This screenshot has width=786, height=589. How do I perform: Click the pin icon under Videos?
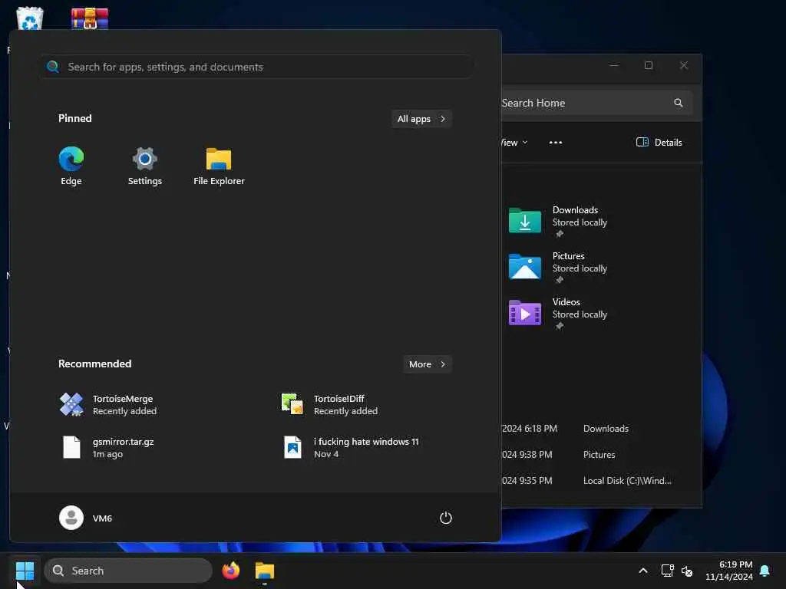tap(560, 326)
